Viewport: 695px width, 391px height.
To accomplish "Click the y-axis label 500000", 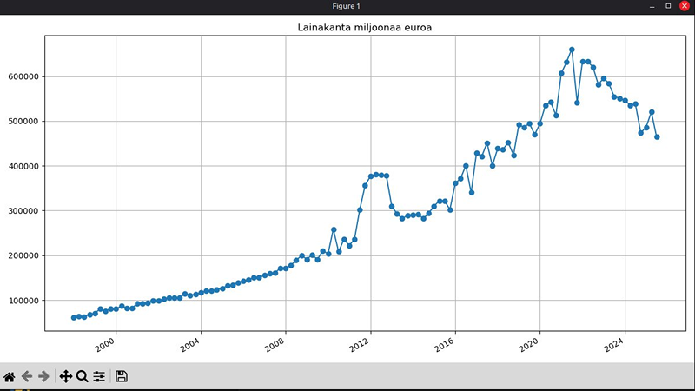I will (x=23, y=122).
